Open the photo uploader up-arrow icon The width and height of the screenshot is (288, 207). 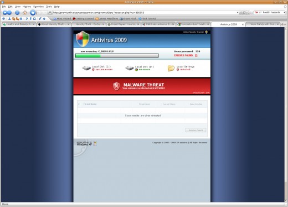tap(44, 19)
